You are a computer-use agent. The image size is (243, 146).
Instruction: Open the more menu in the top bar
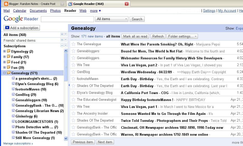coord(95,11)
